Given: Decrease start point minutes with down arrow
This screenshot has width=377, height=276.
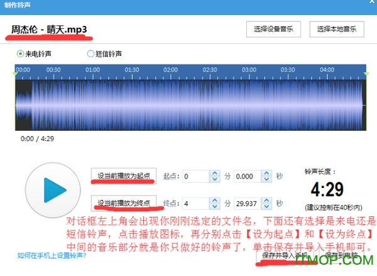Looking at the screenshot, I should pyautogui.click(x=215, y=179).
